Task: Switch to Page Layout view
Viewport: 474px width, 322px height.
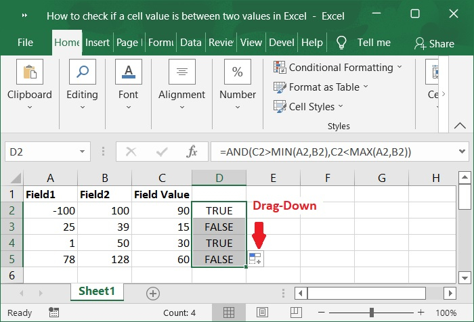Action: click(x=262, y=313)
